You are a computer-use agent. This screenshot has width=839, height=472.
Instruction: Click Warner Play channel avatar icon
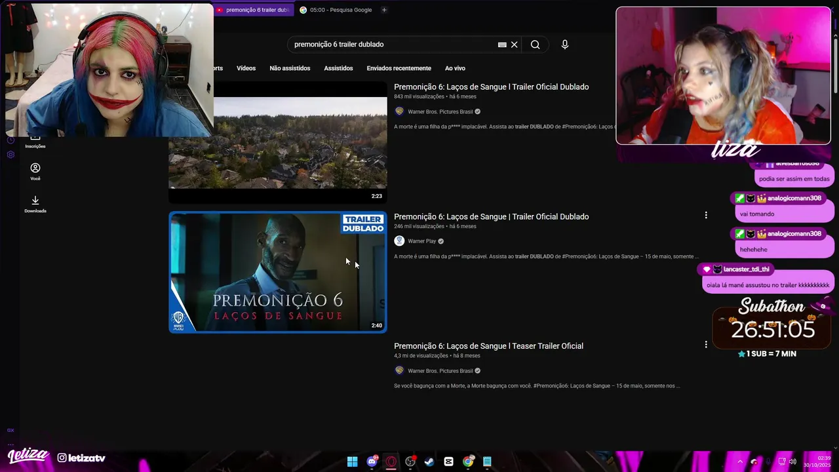[399, 241]
